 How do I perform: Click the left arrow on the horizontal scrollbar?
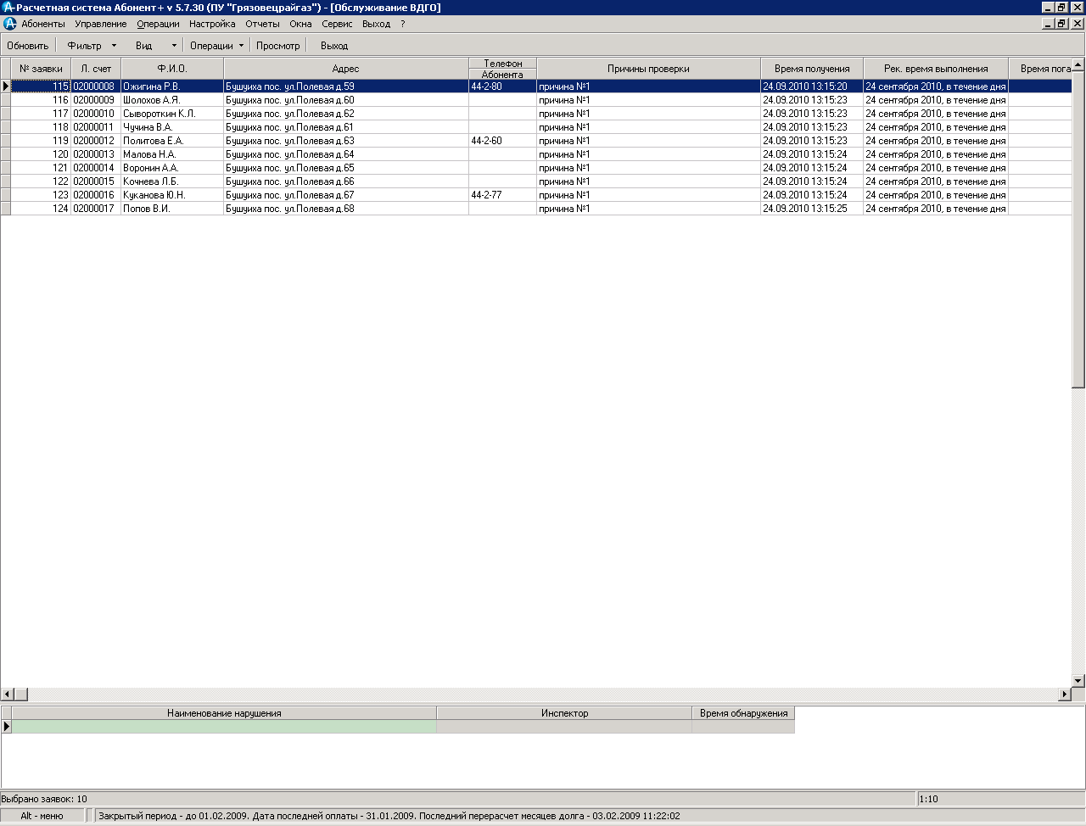[x=7, y=695]
